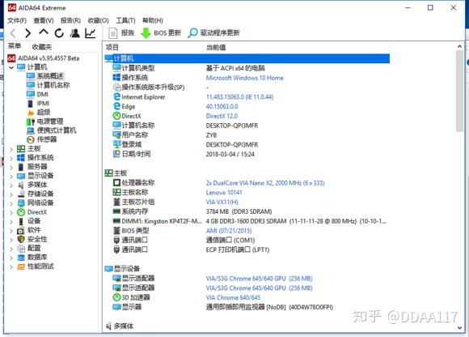The height and width of the screenshot is (337, 469).
Task: Click the scrollbar down arrow
Action: click(x=459, y=328)
